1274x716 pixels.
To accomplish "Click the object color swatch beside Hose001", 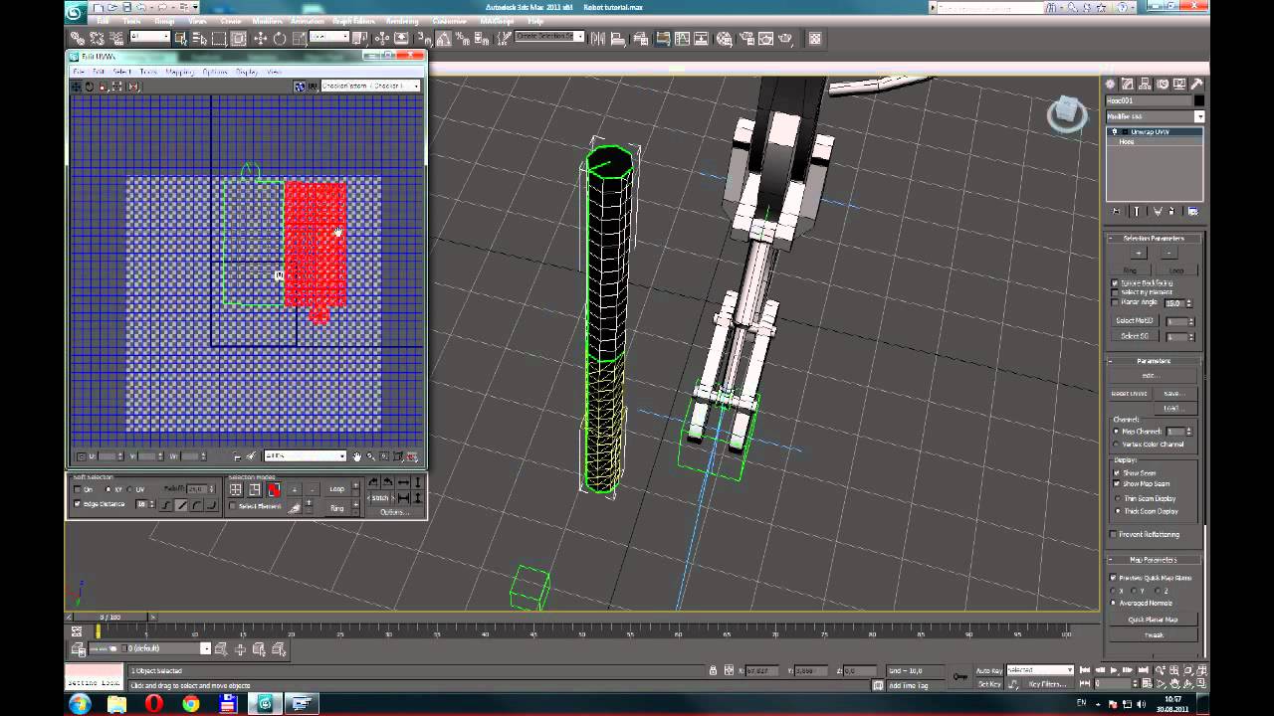I will (1199, 100).
